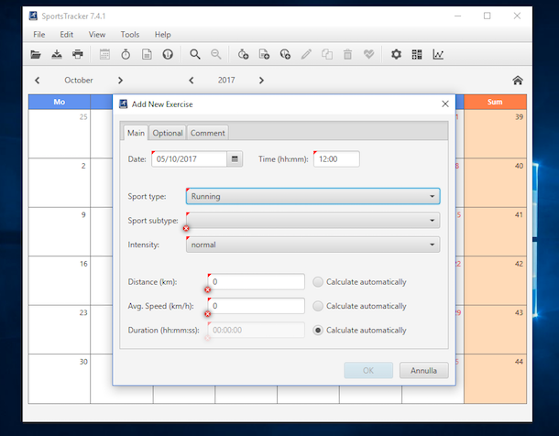Select calendar day 9 in Monday column
The image size is (559, 436).
coord(60,232)
